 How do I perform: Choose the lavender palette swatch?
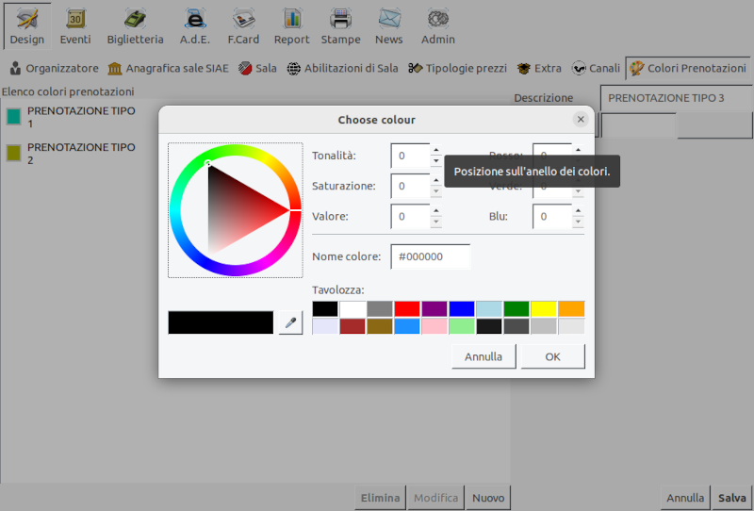point(325,326)
